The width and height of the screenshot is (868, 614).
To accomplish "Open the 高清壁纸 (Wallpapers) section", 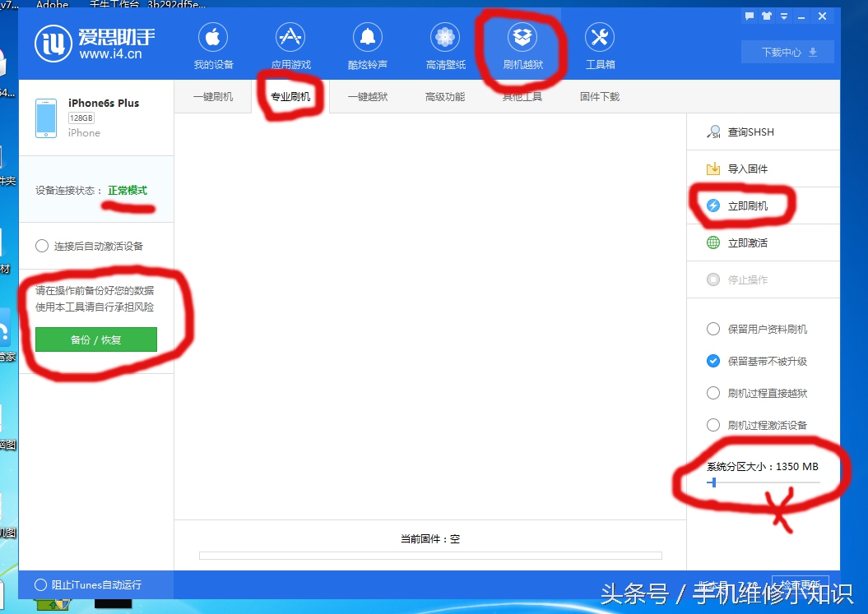I will click(444, 45).
